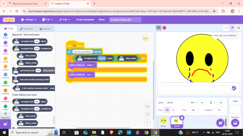Hide the sprite with crossed-eye toggle
The width and height of the screenshot is (243, 136).
click(x=173, y=110)
